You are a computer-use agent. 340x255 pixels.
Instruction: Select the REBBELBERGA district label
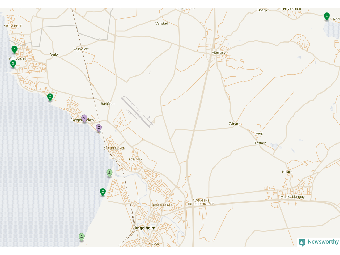pyautogui.click(x=162, y=205)
